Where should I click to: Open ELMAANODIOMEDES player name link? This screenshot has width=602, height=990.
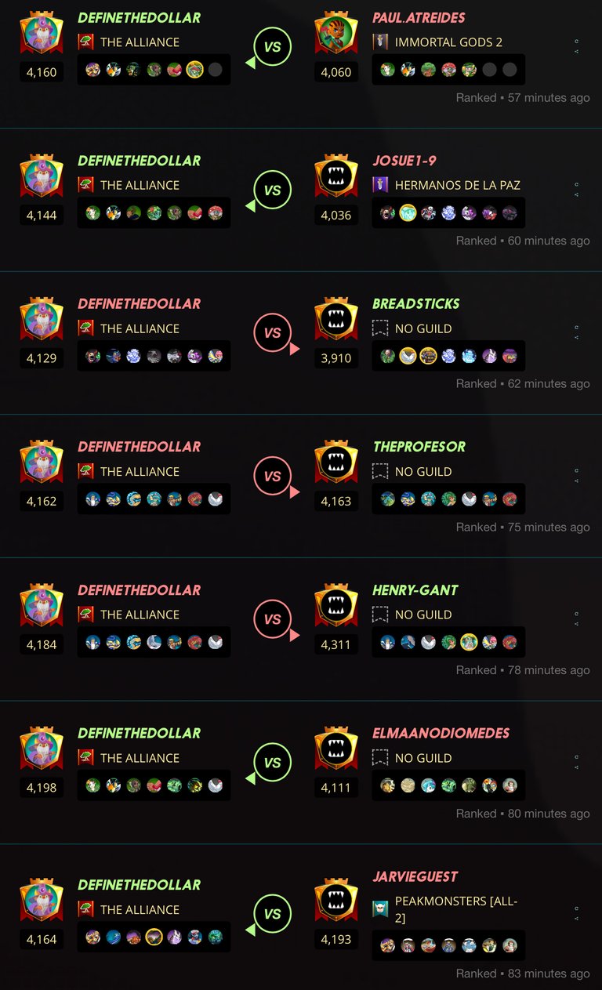click(x=441, y=734)
